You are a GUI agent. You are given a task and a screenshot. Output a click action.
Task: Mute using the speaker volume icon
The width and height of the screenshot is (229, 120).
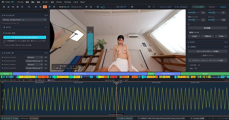click(x=98, y=7)
